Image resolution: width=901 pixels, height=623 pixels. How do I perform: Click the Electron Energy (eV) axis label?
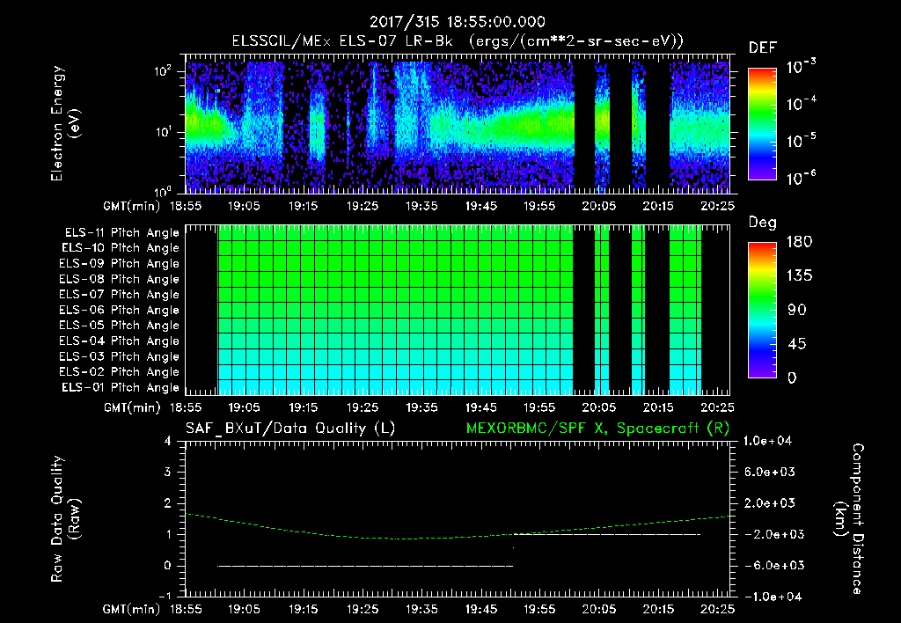tap(65, 123)
